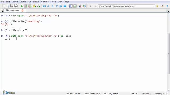Maximize current pane
This screenshot has height=95, width=170.
(71, 6)
